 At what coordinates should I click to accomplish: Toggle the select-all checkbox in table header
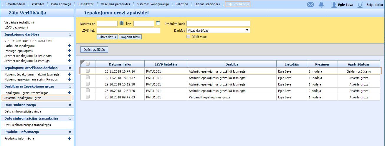point(88,64)
